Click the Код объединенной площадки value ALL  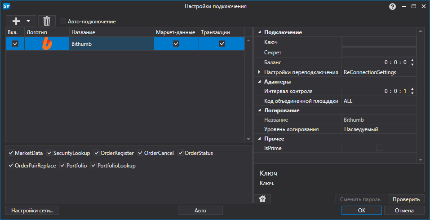tap(379, 101)
